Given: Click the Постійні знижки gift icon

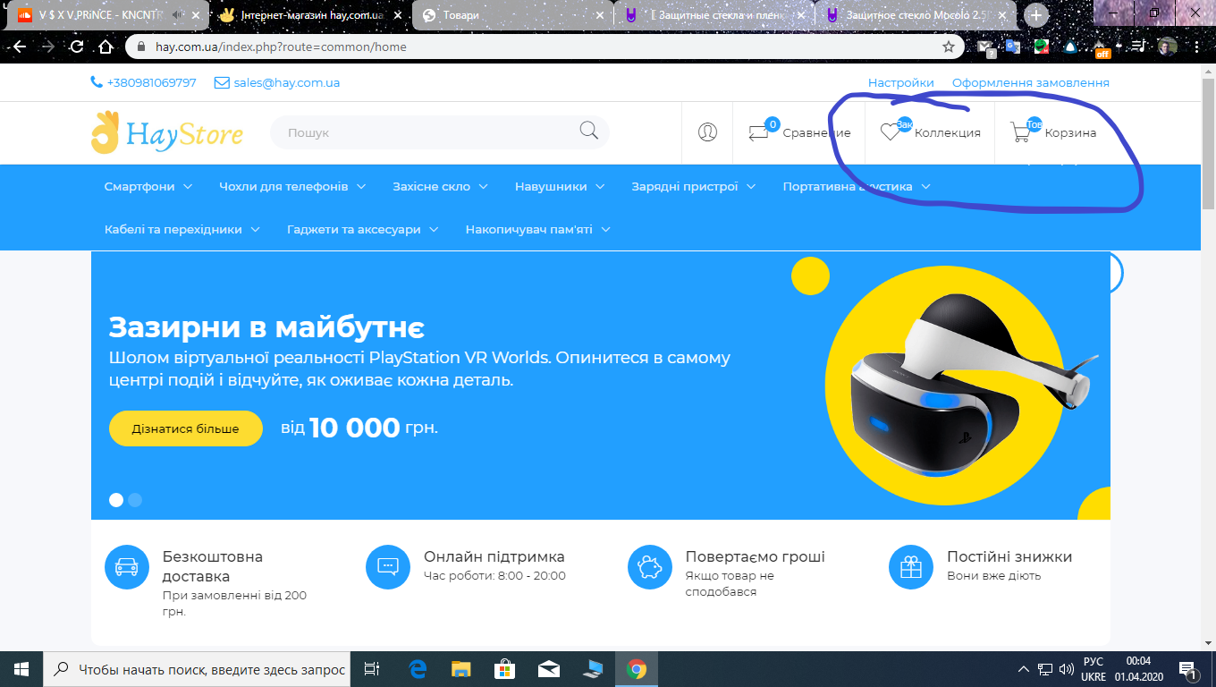Looking at the screenshot, I should (x=911, y=566).
